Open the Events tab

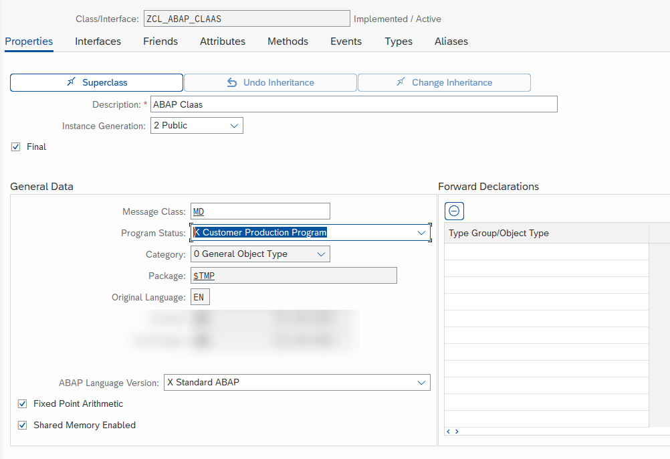[x=346, y=41]
